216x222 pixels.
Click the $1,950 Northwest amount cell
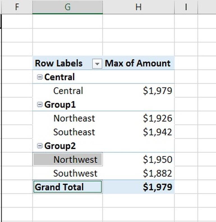point(157,159)
